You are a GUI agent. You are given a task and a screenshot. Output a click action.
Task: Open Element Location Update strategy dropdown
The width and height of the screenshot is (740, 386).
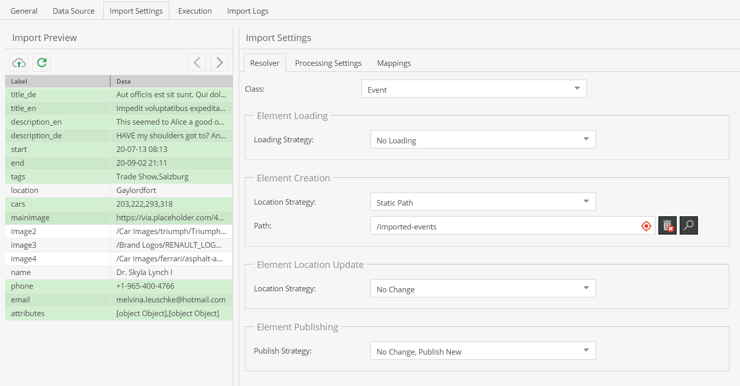coord(483,289)
